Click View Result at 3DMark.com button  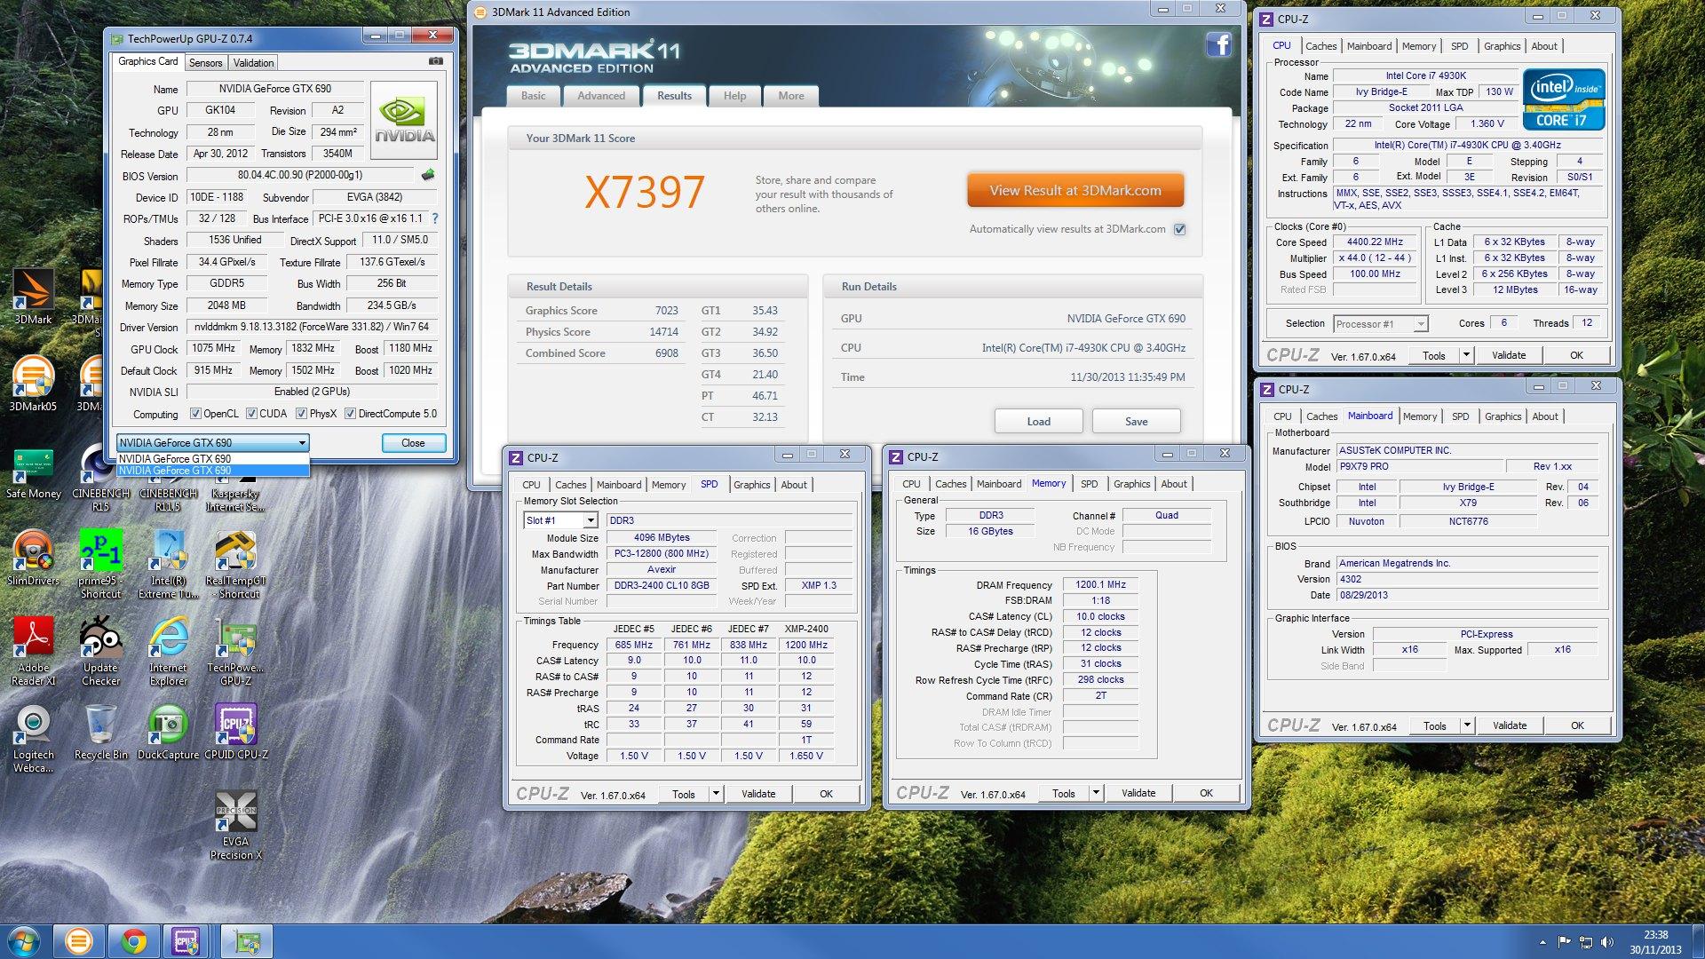click(1075, 190)
